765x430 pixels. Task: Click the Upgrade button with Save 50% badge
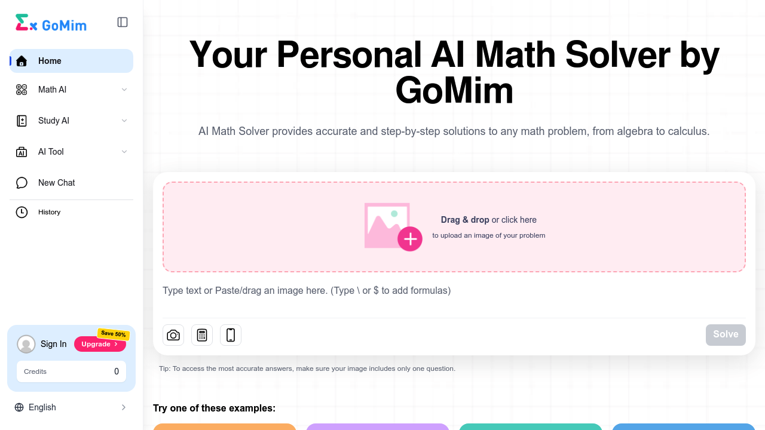[x=100, y=344]
